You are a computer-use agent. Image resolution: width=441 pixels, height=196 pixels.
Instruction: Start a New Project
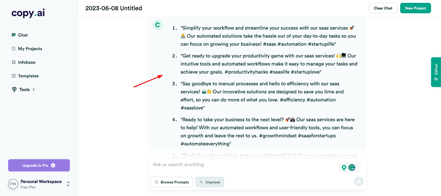tap(415, 8)
